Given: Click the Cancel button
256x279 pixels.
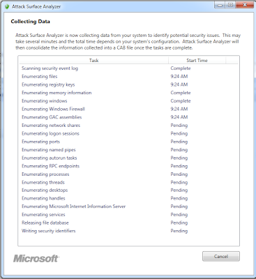Looking at the screenshot, I should click(221, 256).
